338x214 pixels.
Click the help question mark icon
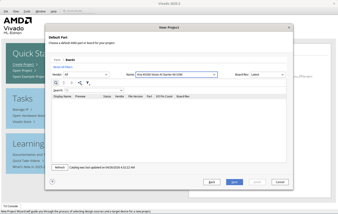(x=52, y=182)
